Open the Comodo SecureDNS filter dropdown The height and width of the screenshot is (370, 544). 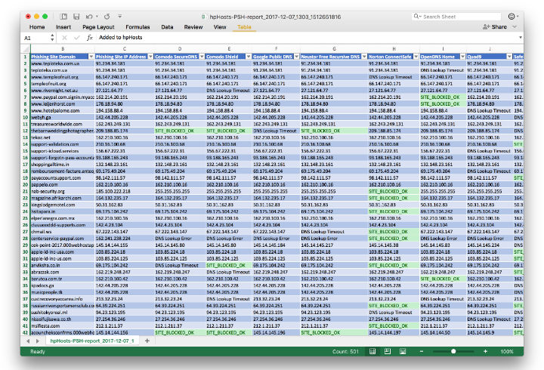202,57
